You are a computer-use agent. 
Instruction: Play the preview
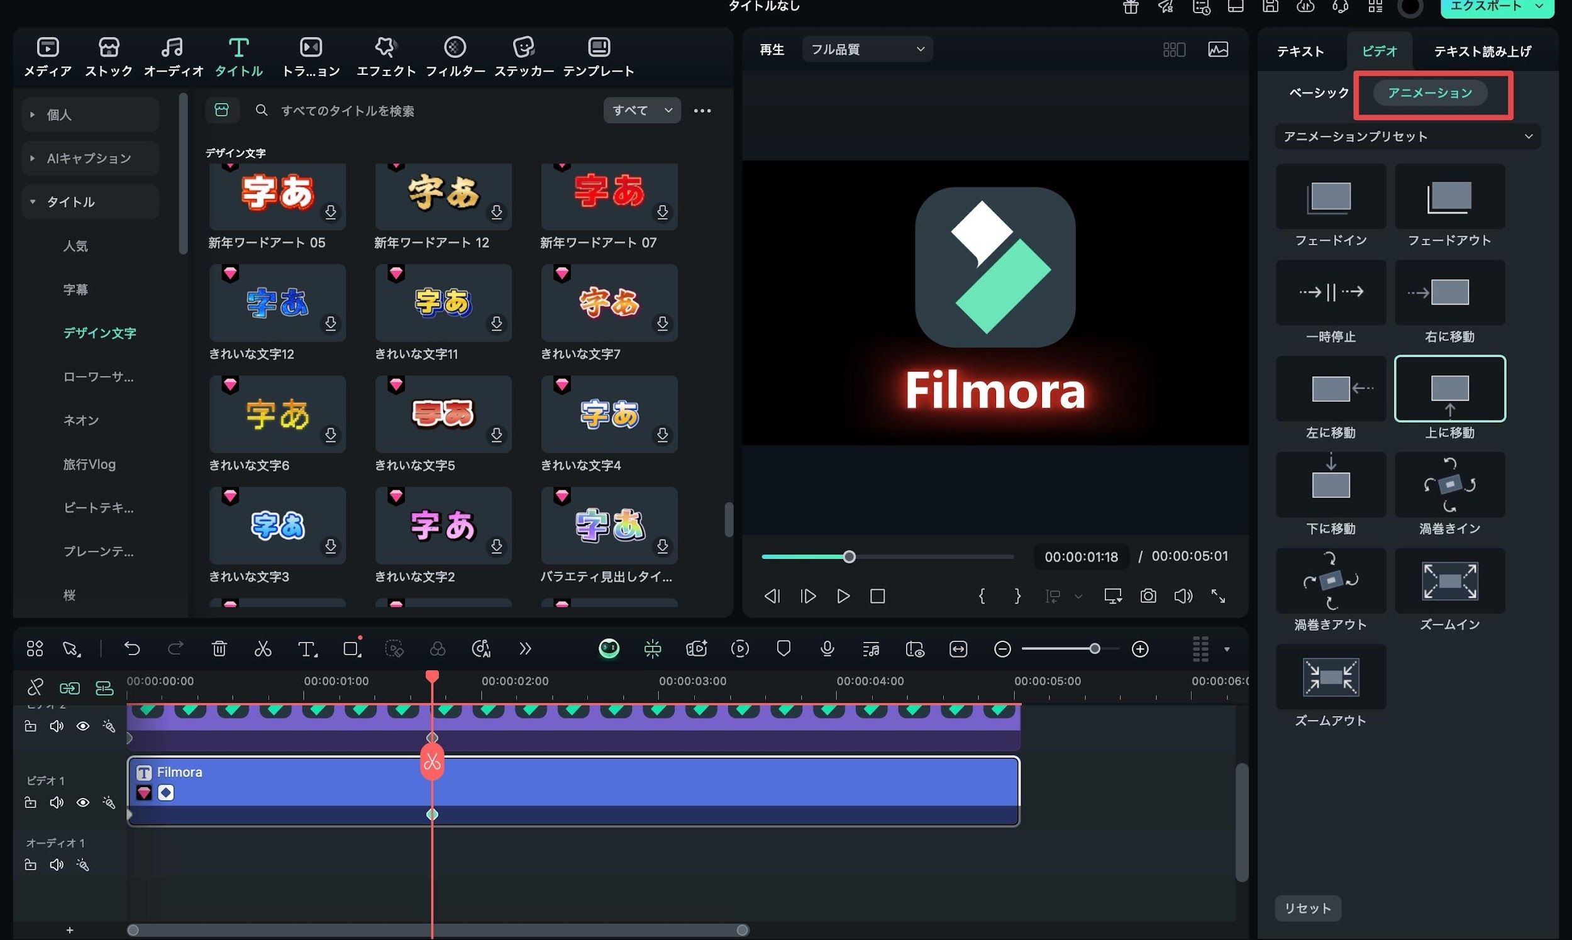point(843,596)
